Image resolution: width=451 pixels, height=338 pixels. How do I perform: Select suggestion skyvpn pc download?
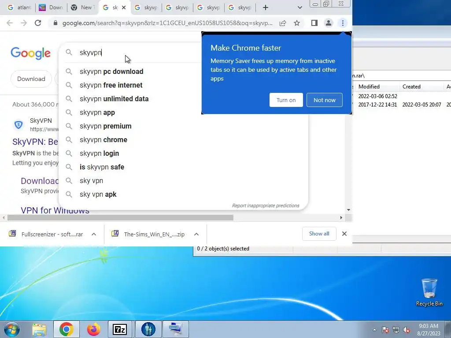pyautogui.click(x=111, y=72)
